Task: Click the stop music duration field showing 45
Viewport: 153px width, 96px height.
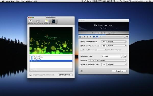Action: tap(104, 42)
